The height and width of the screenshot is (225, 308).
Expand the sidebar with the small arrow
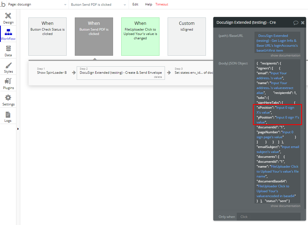coord(18,129)
